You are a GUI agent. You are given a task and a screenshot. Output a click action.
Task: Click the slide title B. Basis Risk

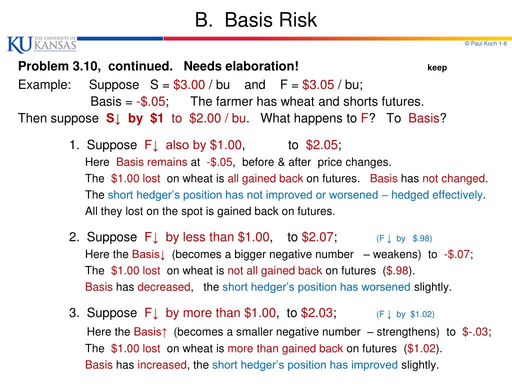255,20
